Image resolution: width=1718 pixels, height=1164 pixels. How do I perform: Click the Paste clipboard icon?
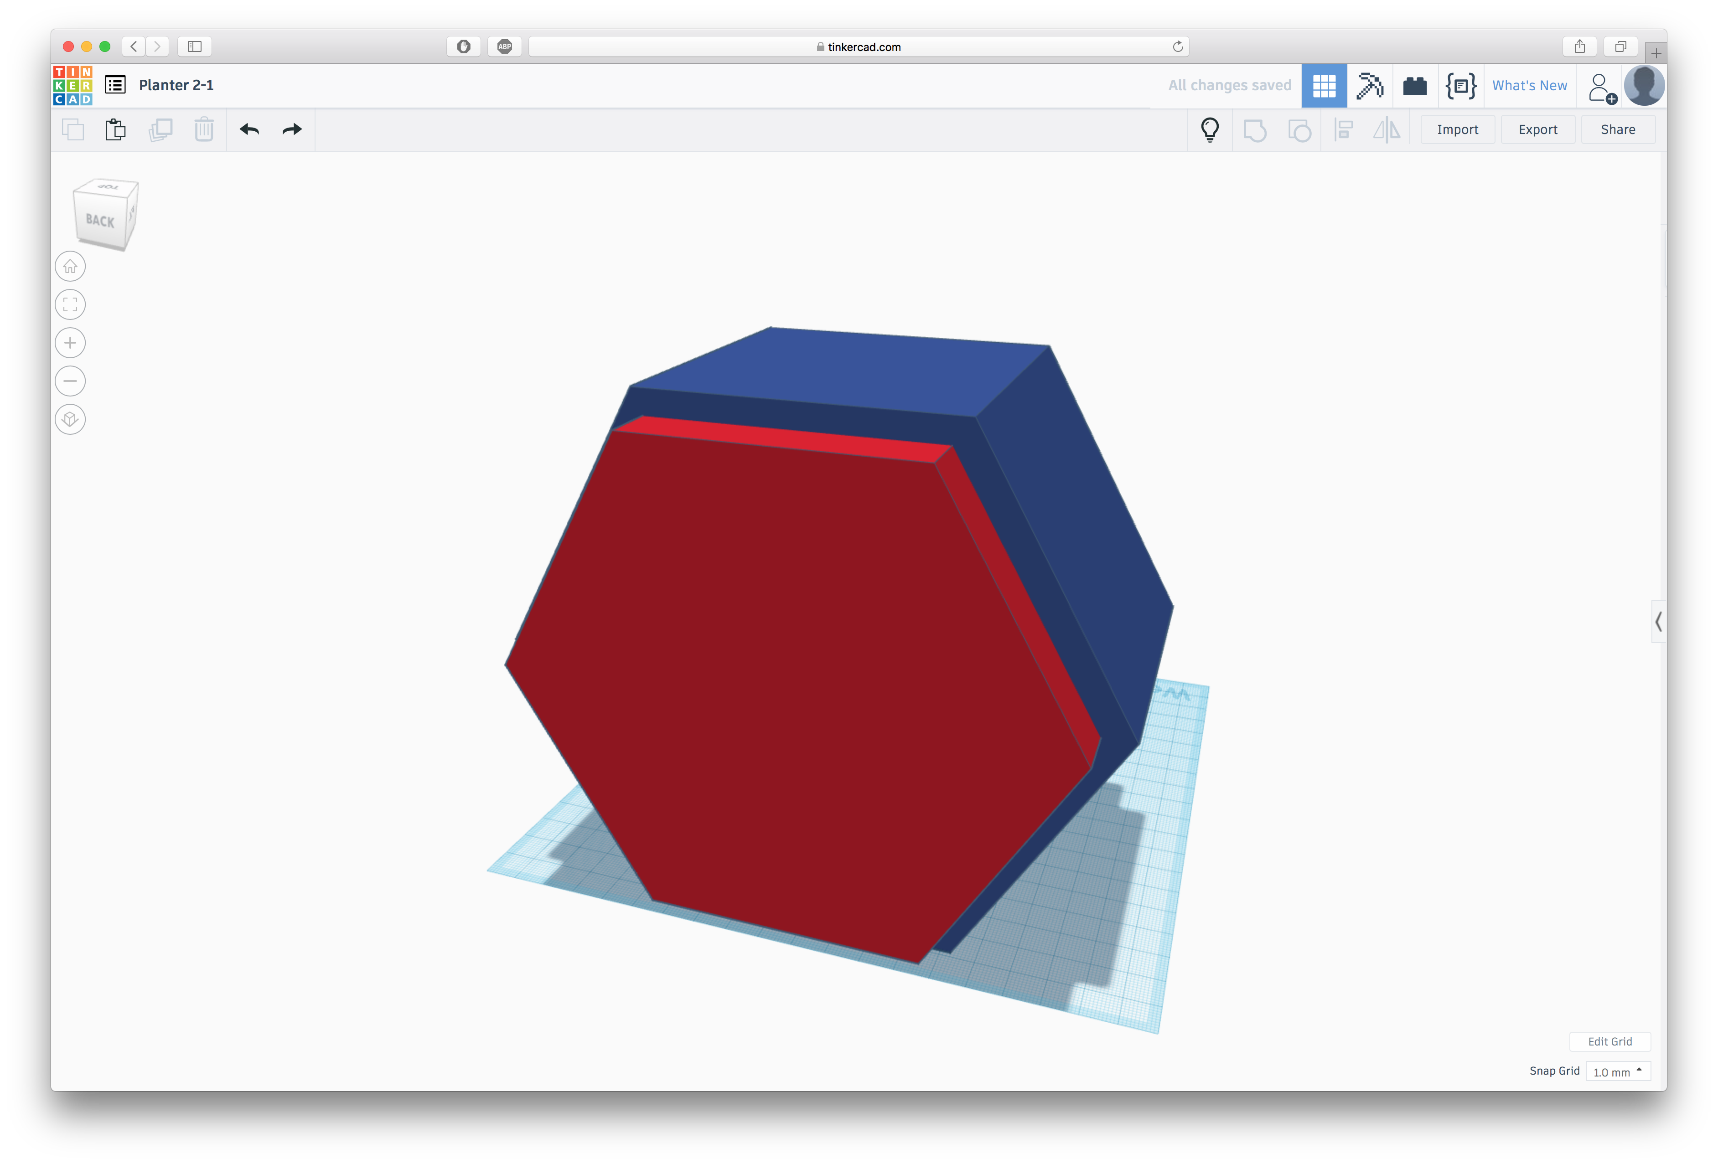[x=115, y=129]
